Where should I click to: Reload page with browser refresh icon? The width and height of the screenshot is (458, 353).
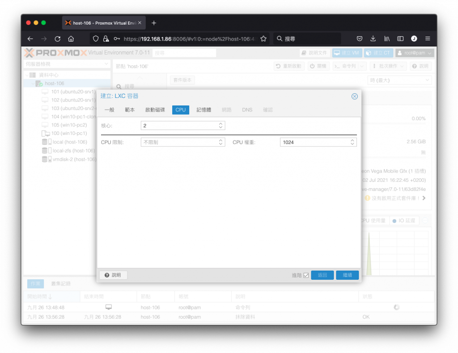(x=58, y=39)
